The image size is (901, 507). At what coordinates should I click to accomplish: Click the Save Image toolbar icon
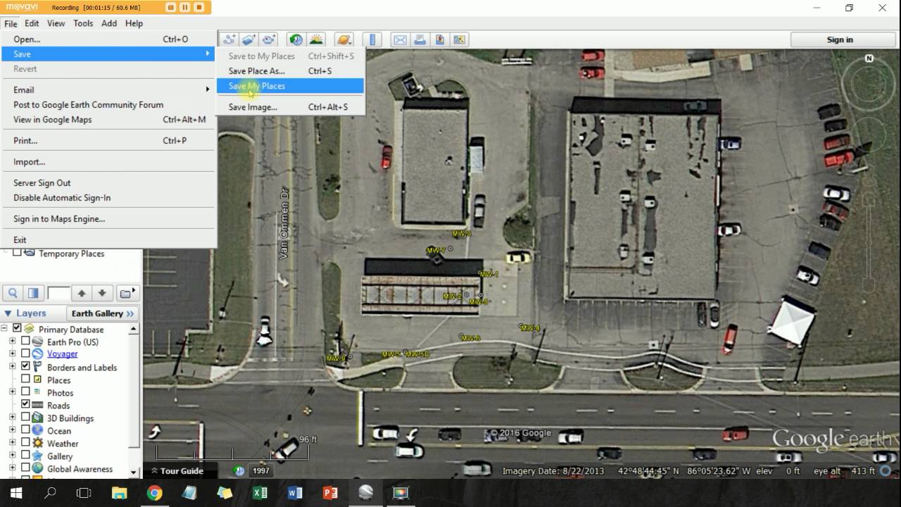tap(440, 39)
